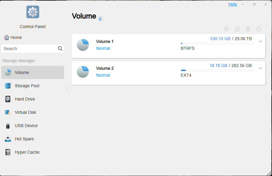Click the 29.06 TB capacity value
The width and height of the screenshot is (272, 176).
coord(243,39)
